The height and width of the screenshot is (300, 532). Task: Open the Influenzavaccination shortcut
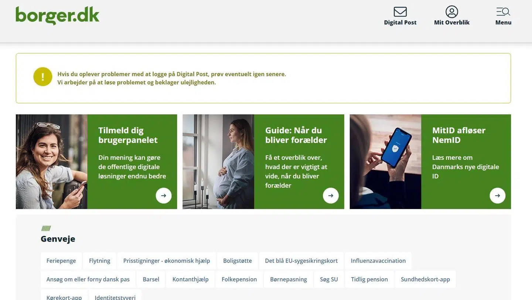click(378, 261)
